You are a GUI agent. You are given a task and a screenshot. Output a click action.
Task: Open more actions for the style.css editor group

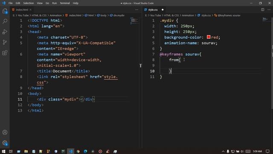269,9
